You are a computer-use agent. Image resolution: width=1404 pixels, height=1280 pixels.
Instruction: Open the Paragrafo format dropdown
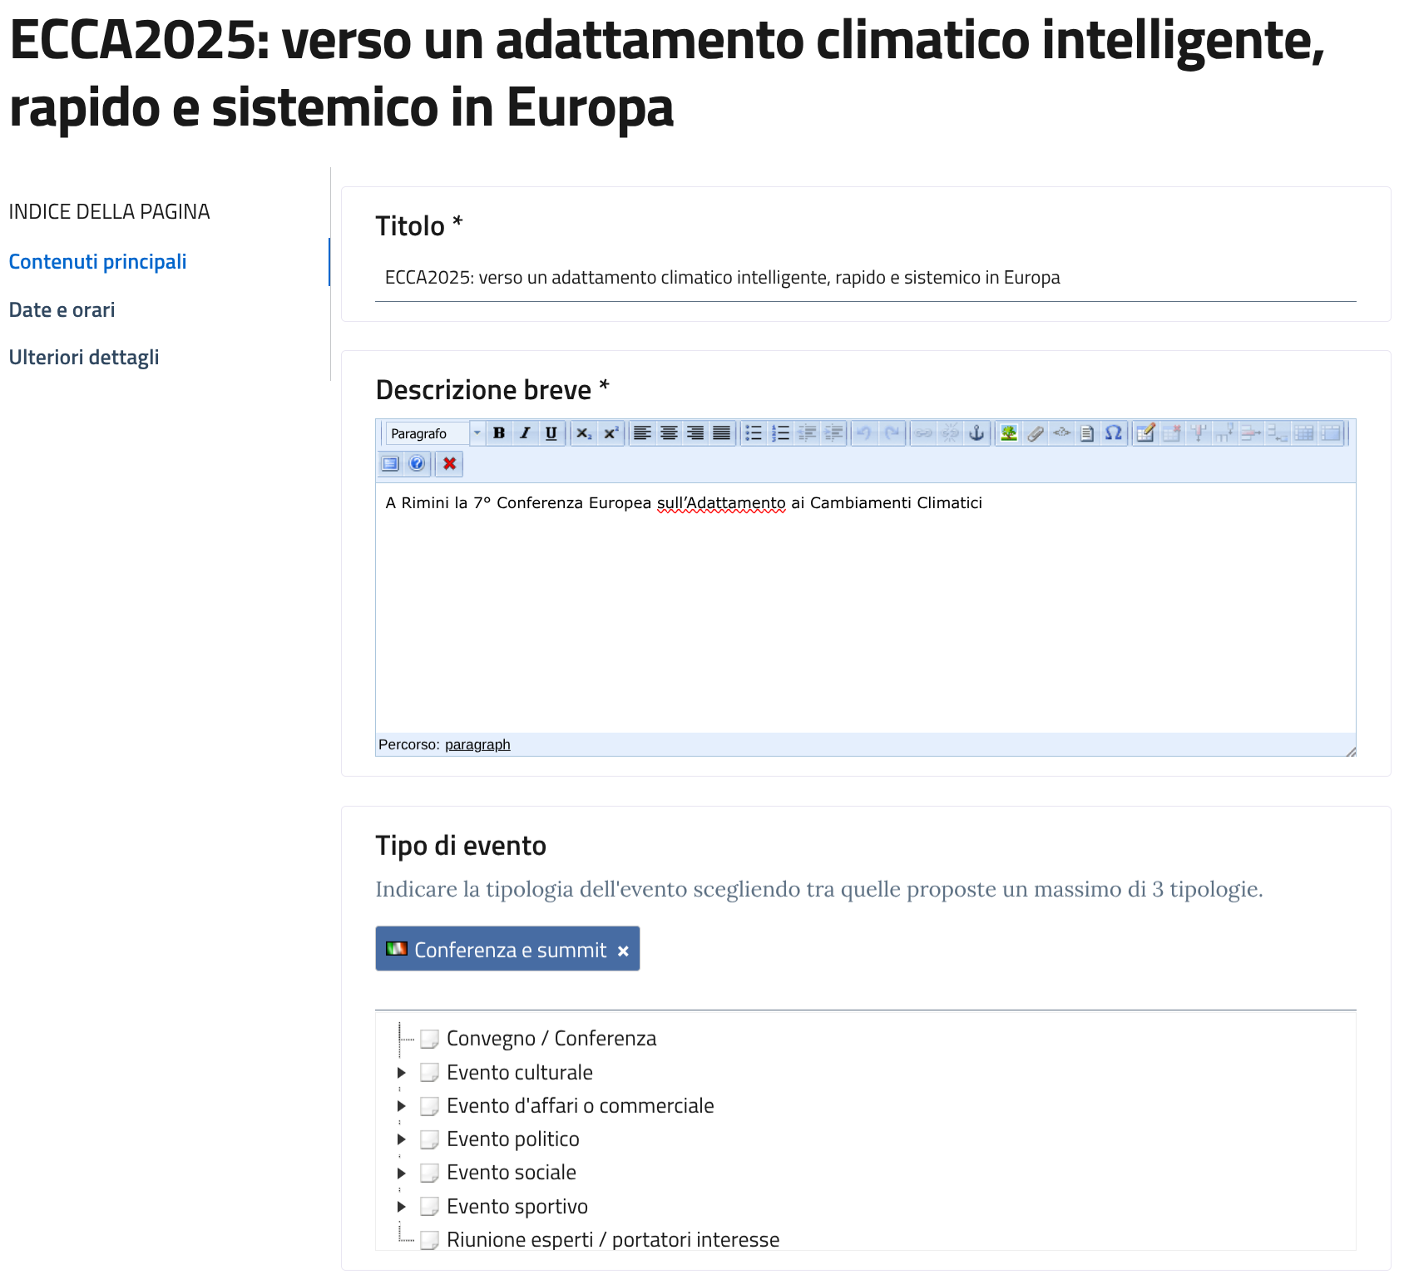point(434,433)
